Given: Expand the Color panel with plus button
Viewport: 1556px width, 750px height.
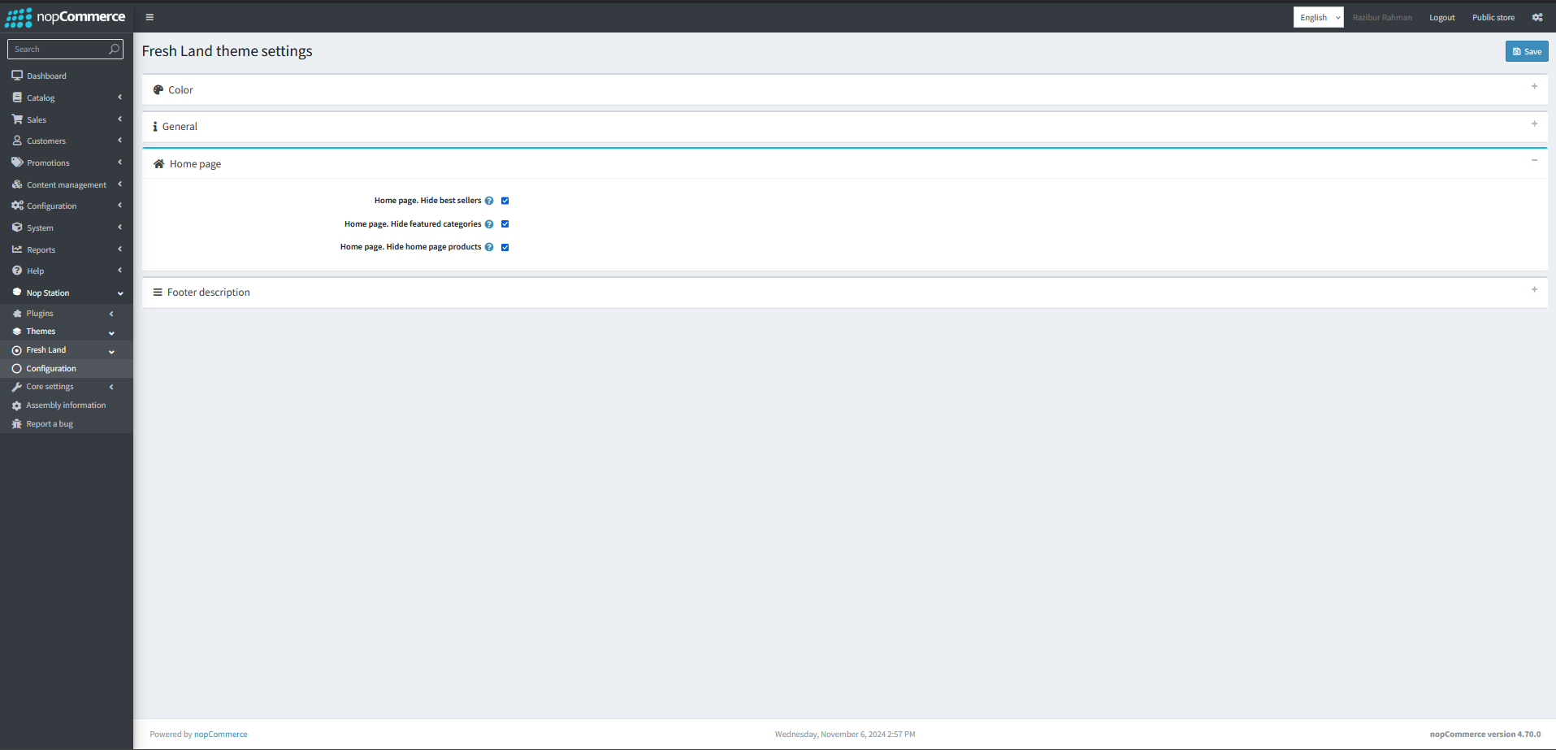Looking at the screenshot, I should [x=1534, y=86].
